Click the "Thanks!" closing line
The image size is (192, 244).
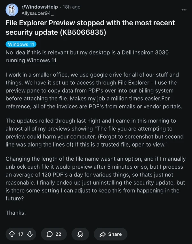[x=16, y=212]
